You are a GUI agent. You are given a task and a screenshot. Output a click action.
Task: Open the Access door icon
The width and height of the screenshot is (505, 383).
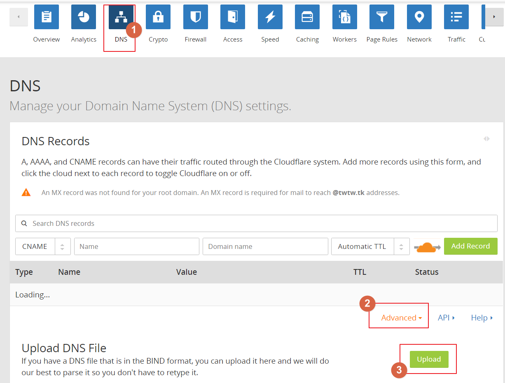(233, 17)
